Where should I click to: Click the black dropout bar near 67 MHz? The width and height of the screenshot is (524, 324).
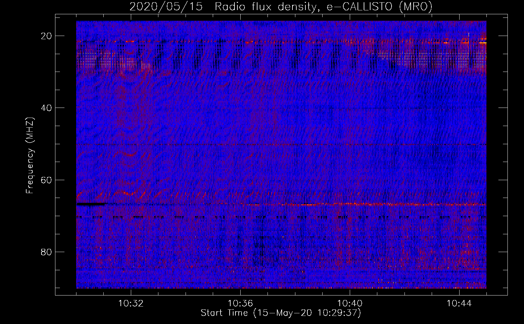[91, 204]
